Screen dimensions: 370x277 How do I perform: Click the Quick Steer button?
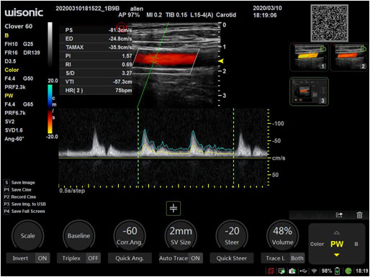232,258
